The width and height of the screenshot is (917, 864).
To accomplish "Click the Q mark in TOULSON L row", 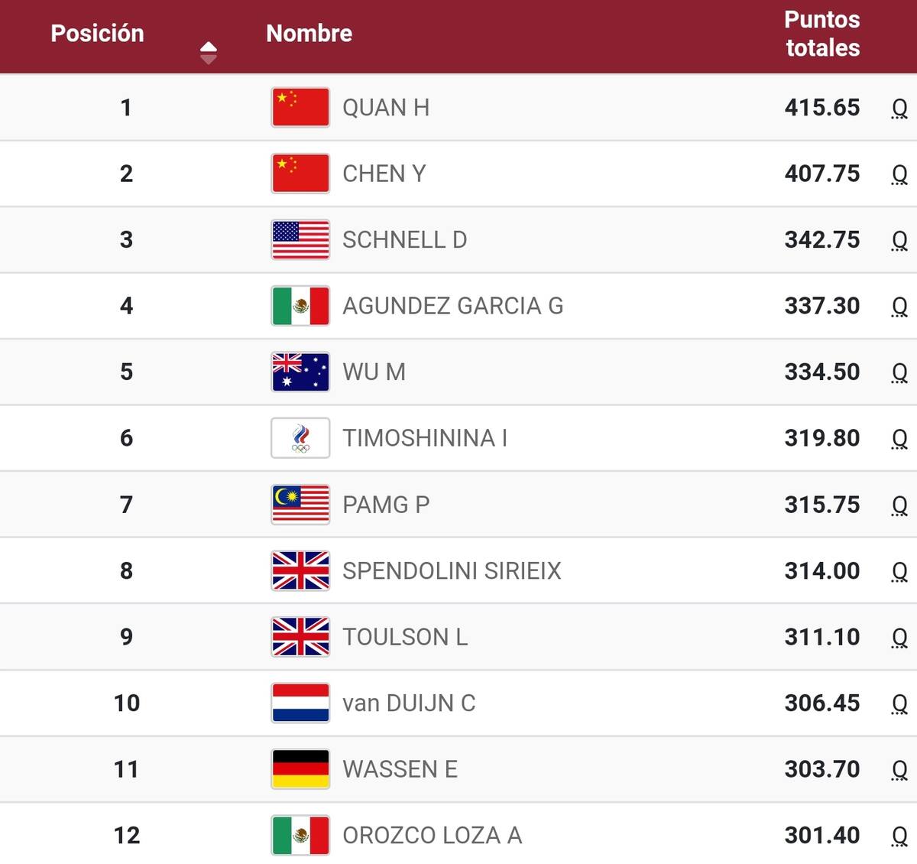I will [899, 638].
